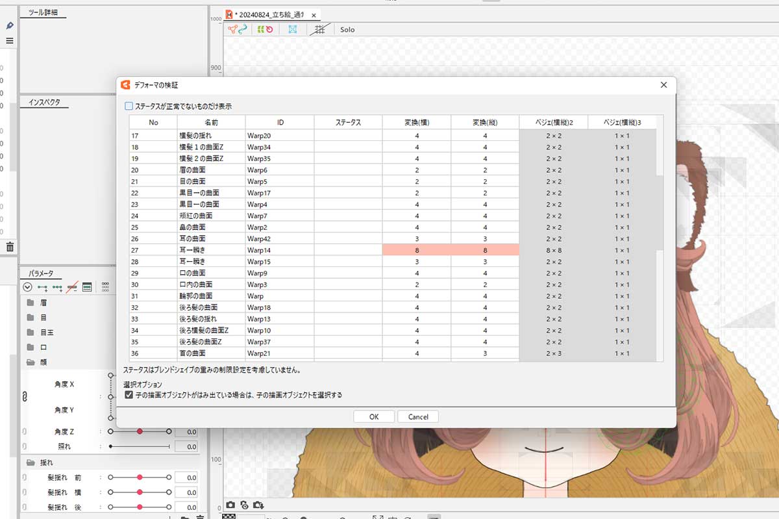Toggle the repeat icon beside 髪揺れ 横
The image size is (779, 519).
25,492
